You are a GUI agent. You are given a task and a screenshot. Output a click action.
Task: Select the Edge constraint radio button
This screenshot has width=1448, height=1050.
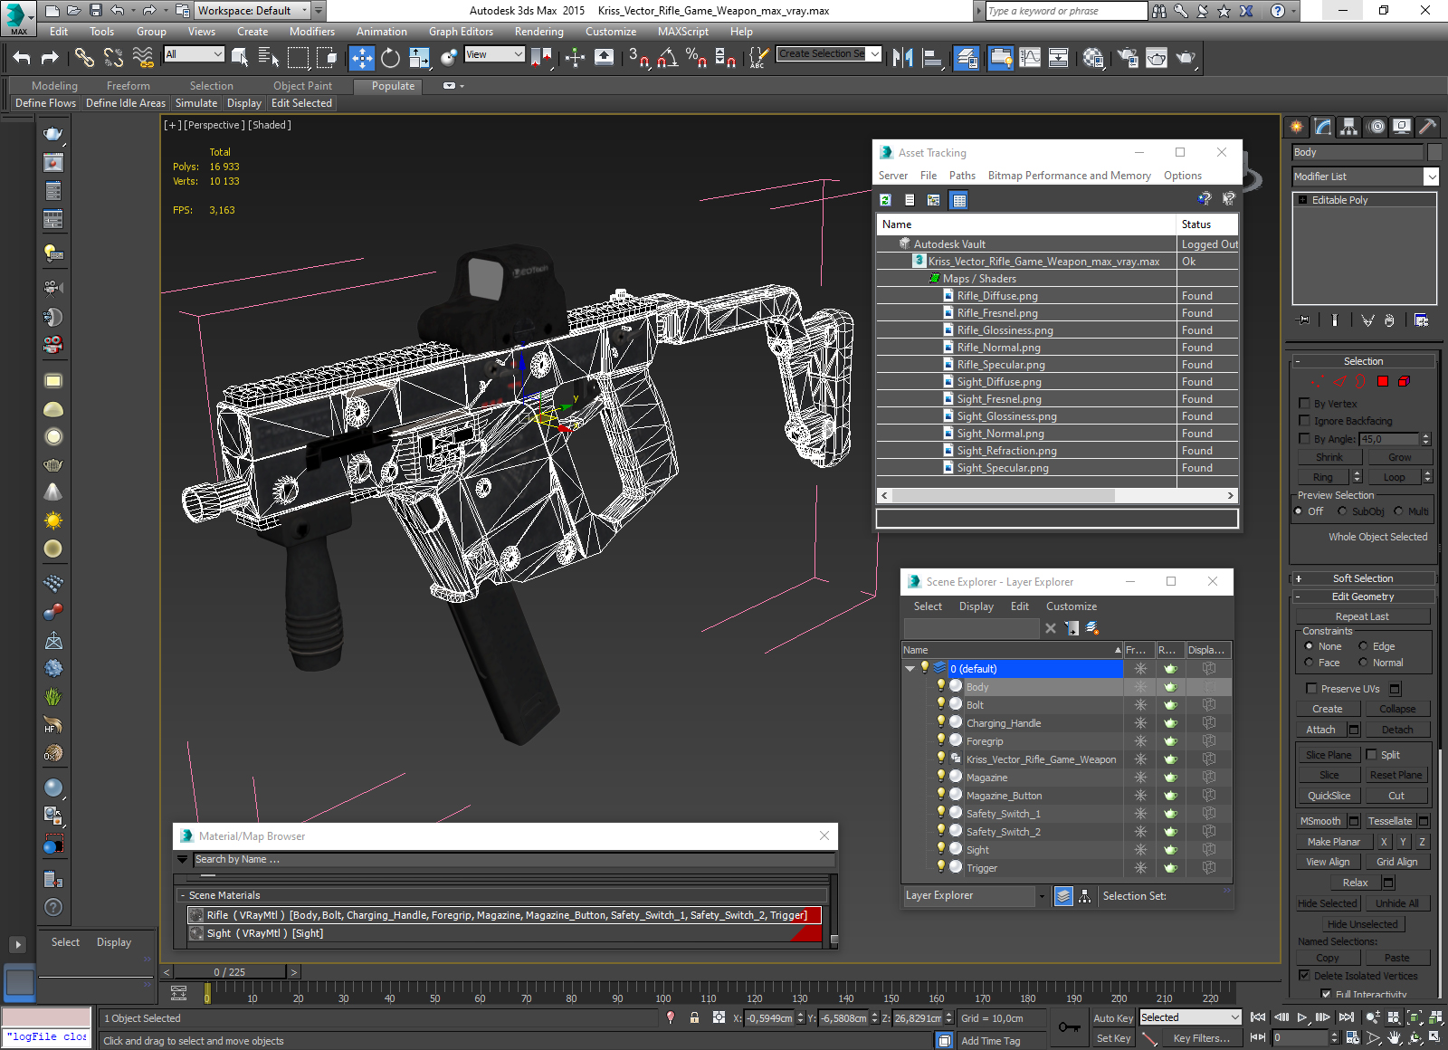1363,646
